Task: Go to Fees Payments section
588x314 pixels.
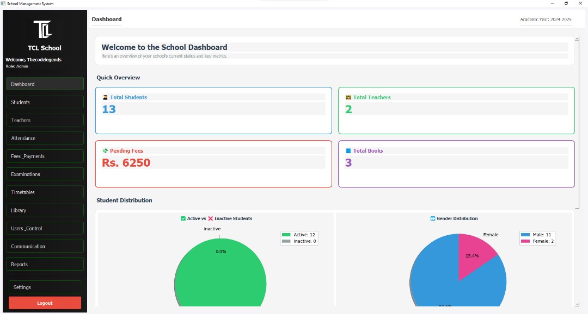Action: 45,156
